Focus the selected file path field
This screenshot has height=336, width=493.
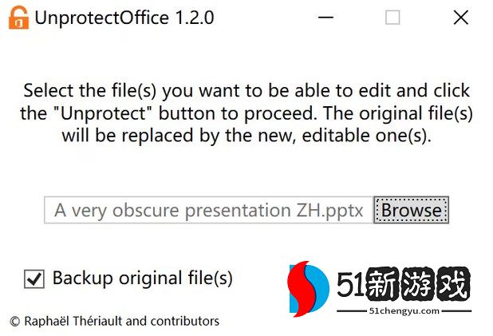pos(208,211)
